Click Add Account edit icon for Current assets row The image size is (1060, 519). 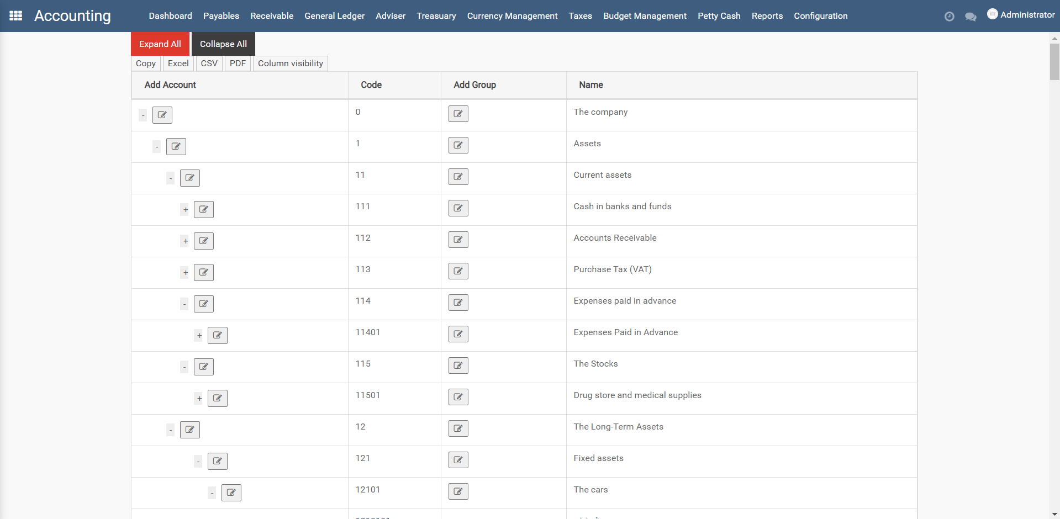pyautogui.click(x=190, y=178)
